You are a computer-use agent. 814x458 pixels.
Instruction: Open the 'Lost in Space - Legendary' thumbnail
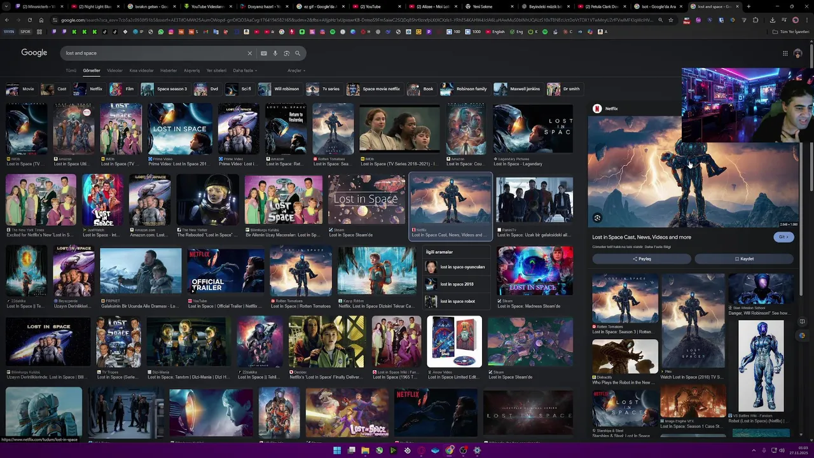[x=533, y=129]
